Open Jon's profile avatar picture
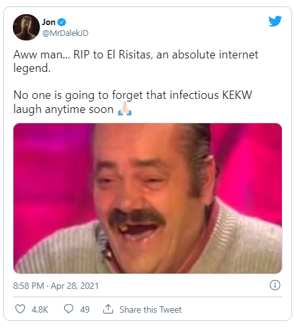 26,27
